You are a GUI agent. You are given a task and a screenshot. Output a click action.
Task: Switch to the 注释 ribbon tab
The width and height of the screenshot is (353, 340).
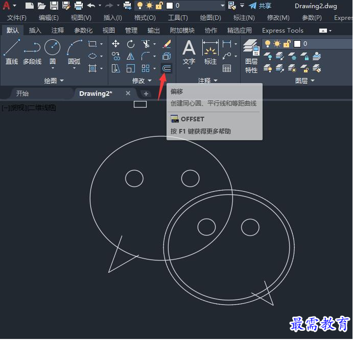pos(58,30)
